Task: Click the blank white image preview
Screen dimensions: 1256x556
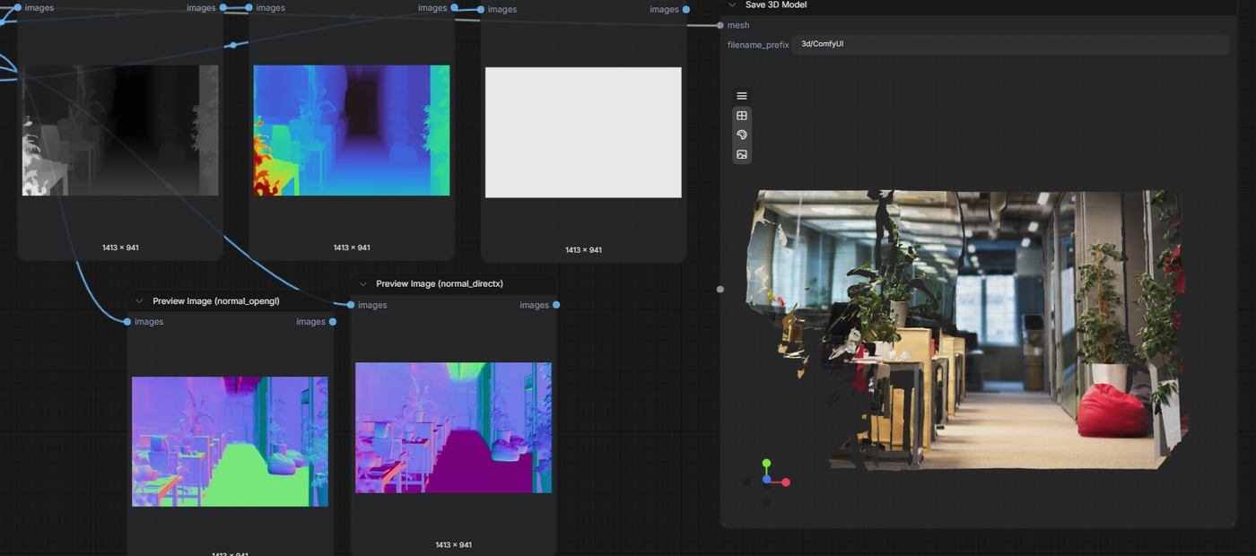Action: (x=583, y=133)
